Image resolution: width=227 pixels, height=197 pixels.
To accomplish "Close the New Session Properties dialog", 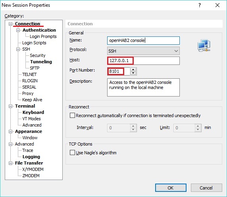I will (x=217, y=5).
